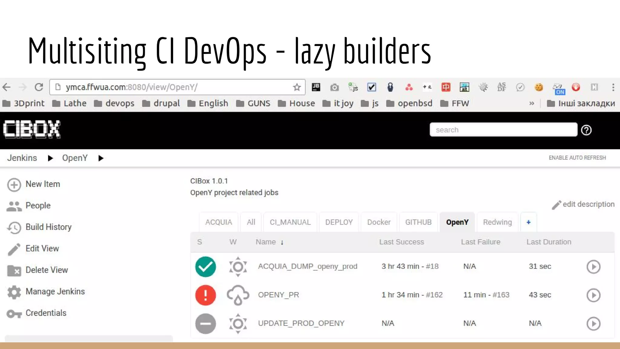Click the weather sun icon for UPDATE_PROD_OPENY
This screenshot has height=349, width=620.
click(x=238, y=324)
